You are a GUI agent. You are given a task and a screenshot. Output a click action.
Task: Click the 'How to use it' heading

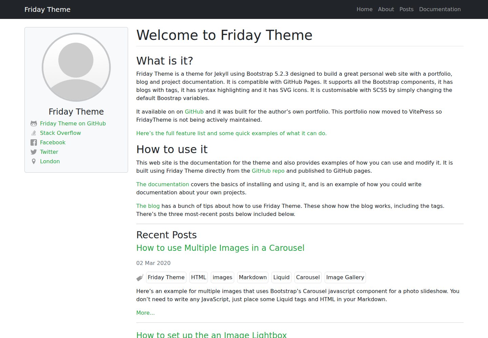pyautogui.click(x=172, y=149)
